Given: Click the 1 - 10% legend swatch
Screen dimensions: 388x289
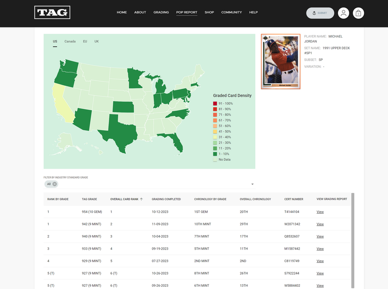Looking at the screenshot, I should tap(215, 154).
